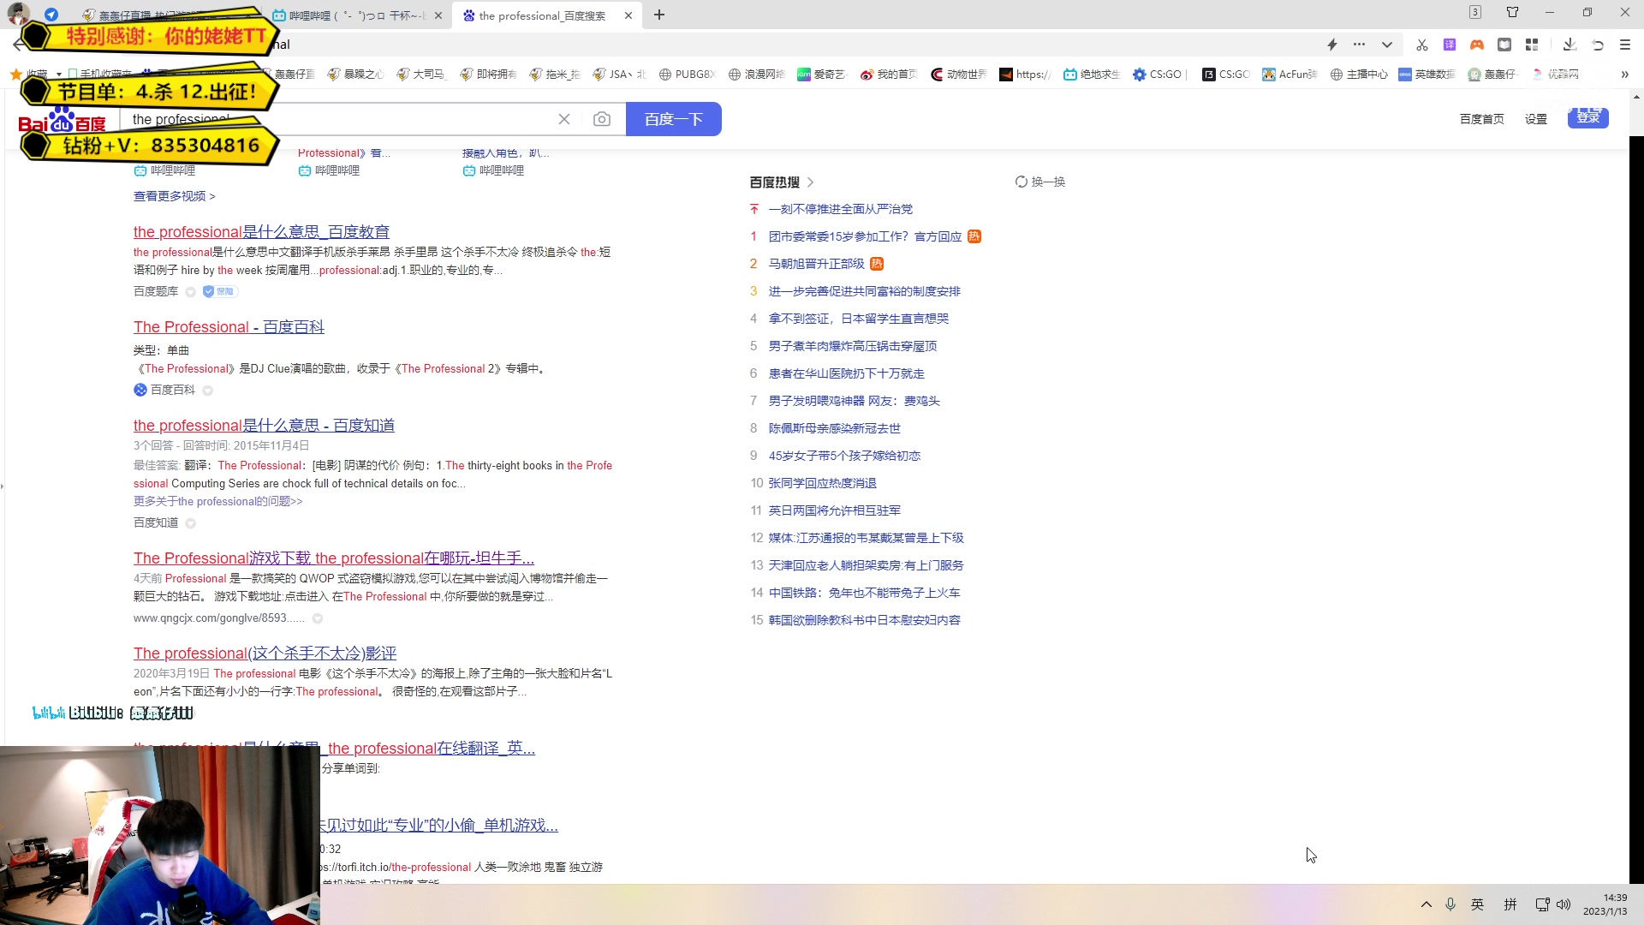This screenshot has width=1644, height=925.
Task: Open the 英雄数据 bookmark
Action: coord(1427,75)
